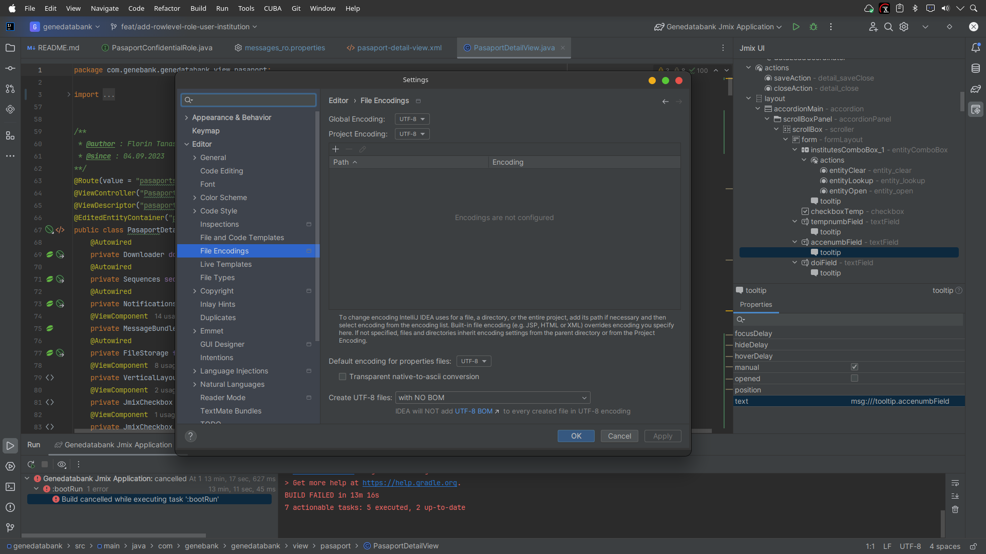Open the CUBA menu
The image size is (986, 554).
273,8
